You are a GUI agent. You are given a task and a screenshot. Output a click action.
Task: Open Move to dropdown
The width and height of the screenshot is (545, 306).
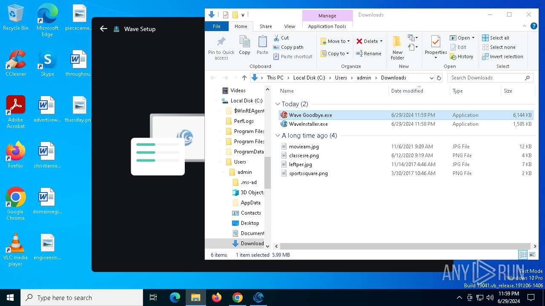click(335, 41)
